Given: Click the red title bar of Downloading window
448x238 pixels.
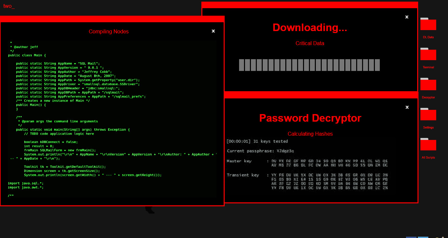Looking at the screenshot, I should coord(310,5).
